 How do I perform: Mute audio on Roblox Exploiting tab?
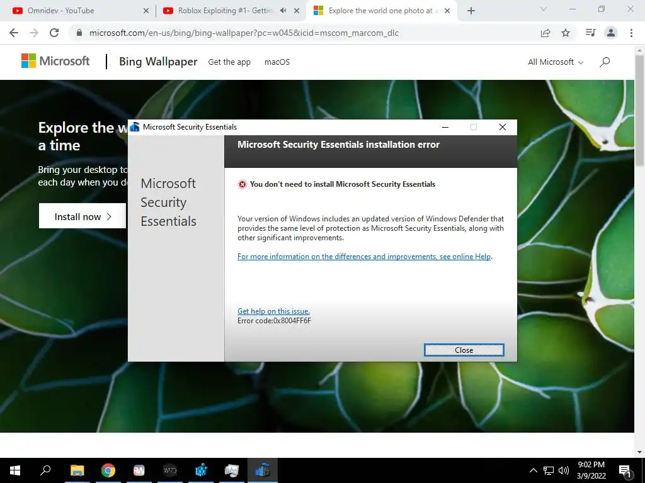283,11
